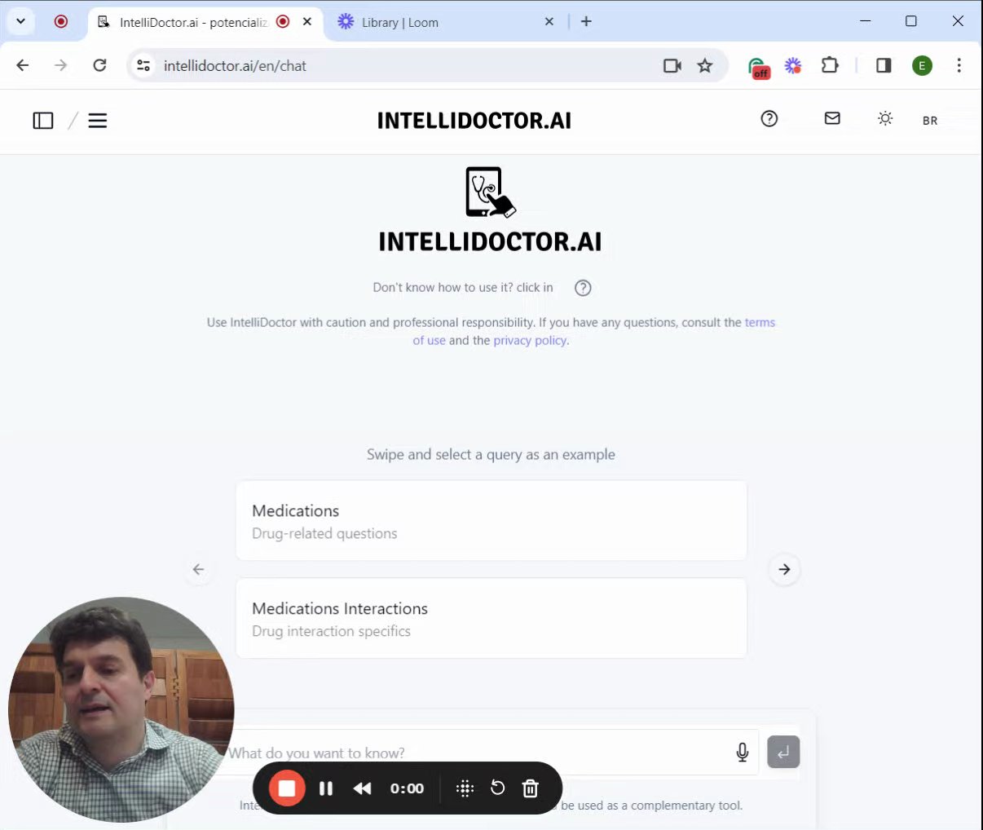Open a new browser tab
This screenshot has height=830, width=983.
pyautogui.click(x=586, y=21)
